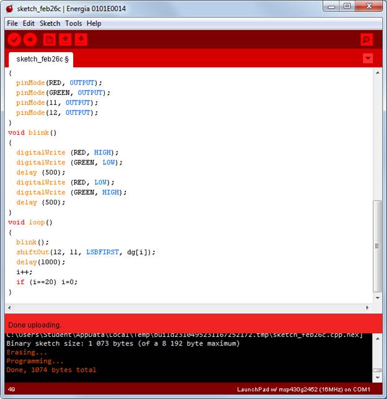Click the 'pinMode(GREEN, OUTPUT);' line
The image size is (387, 399).
point(63,92)
